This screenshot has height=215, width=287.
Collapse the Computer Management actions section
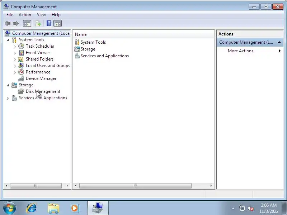[279, 42]
